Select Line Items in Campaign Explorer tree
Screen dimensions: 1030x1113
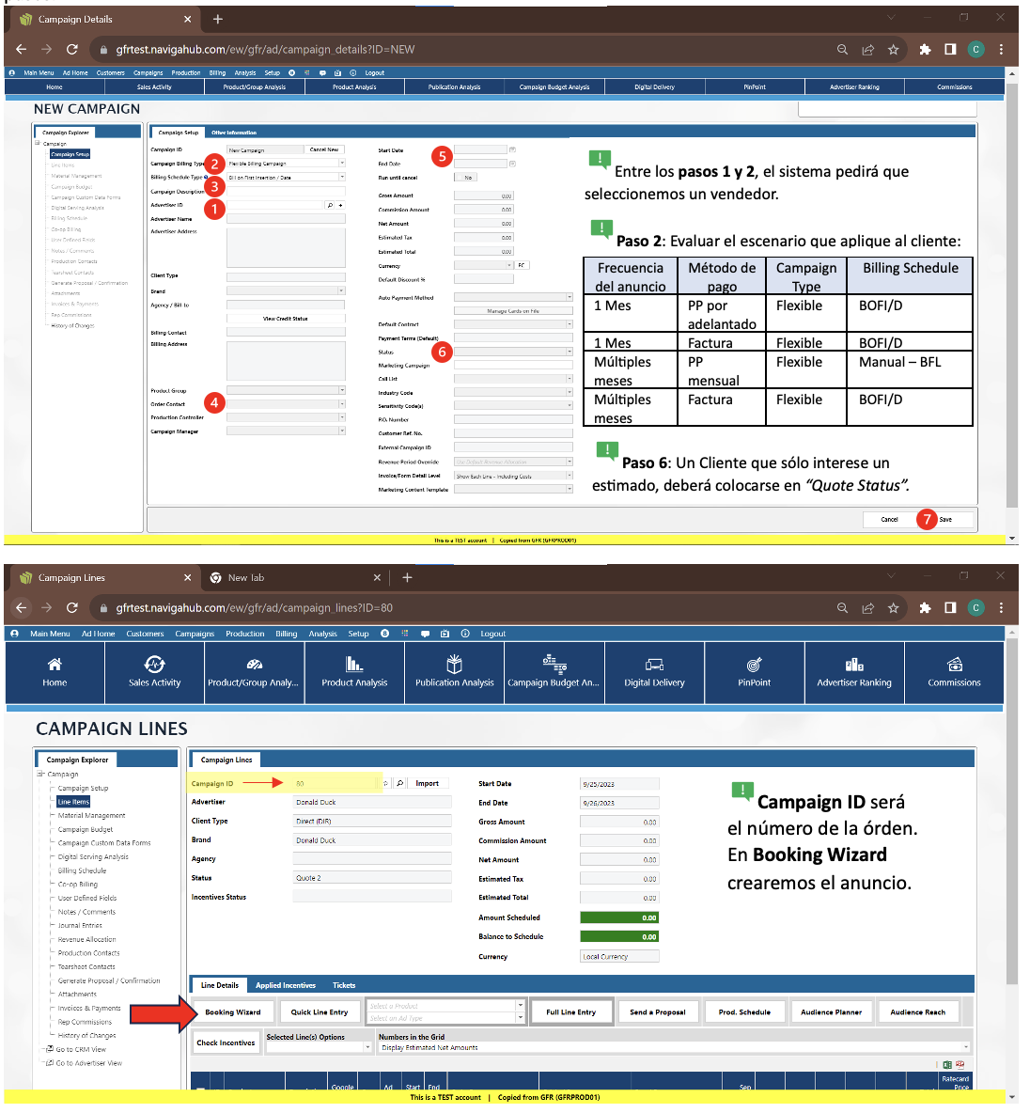[73, 802]
